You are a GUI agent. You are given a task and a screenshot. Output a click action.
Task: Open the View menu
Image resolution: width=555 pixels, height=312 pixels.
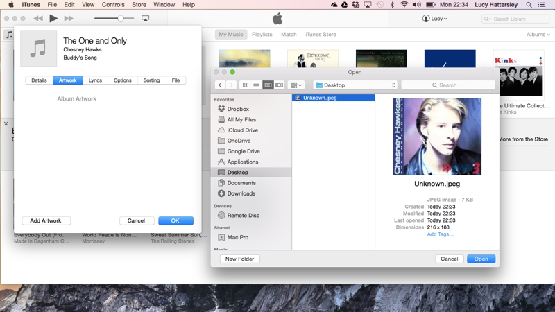point(88,5)
